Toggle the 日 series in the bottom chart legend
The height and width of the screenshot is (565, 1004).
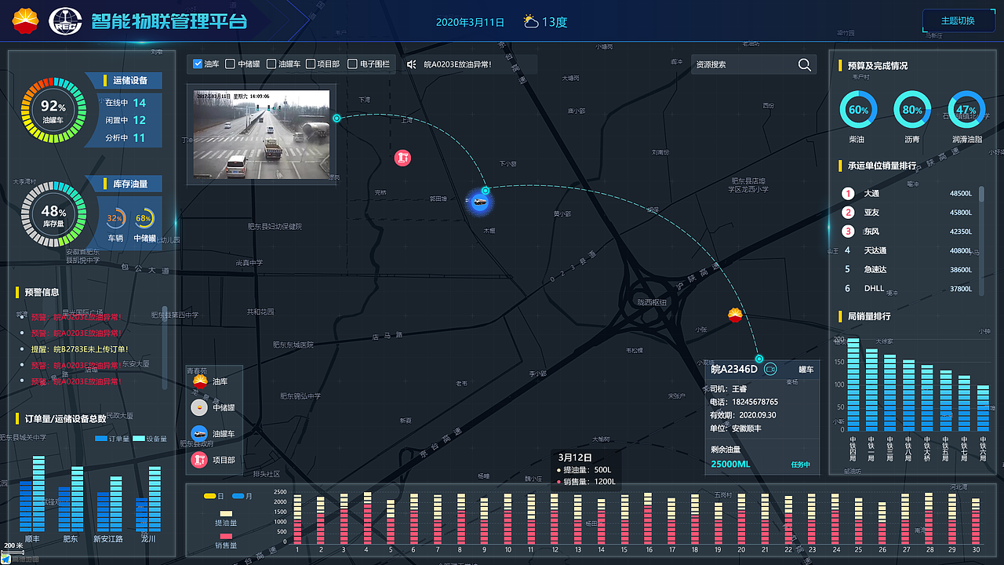214,496
